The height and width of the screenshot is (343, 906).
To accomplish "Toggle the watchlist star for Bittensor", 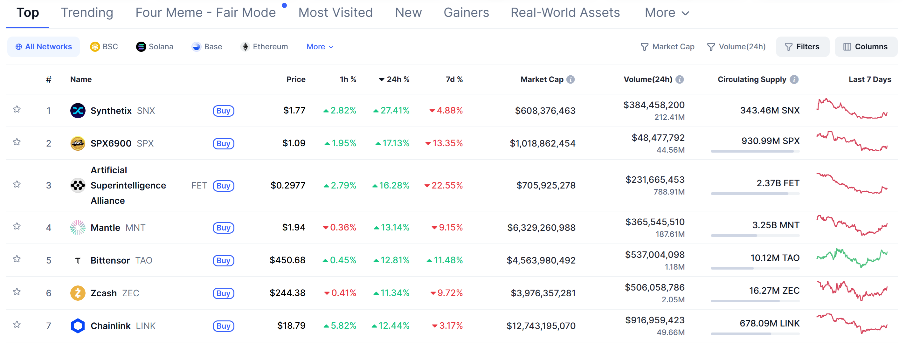I will click(17, 259).
